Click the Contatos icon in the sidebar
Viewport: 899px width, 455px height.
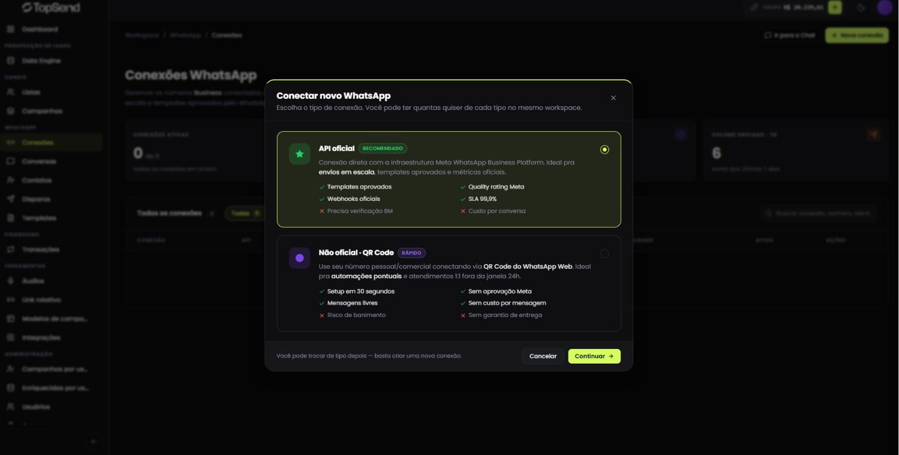click(11, 180)
